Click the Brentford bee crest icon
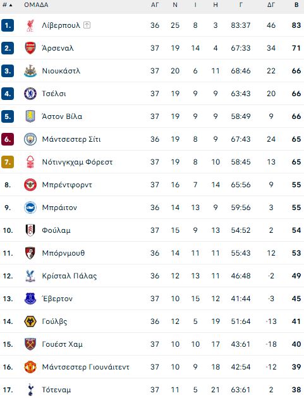This screenshot has height=398, width=304. [x=30, y=185]
